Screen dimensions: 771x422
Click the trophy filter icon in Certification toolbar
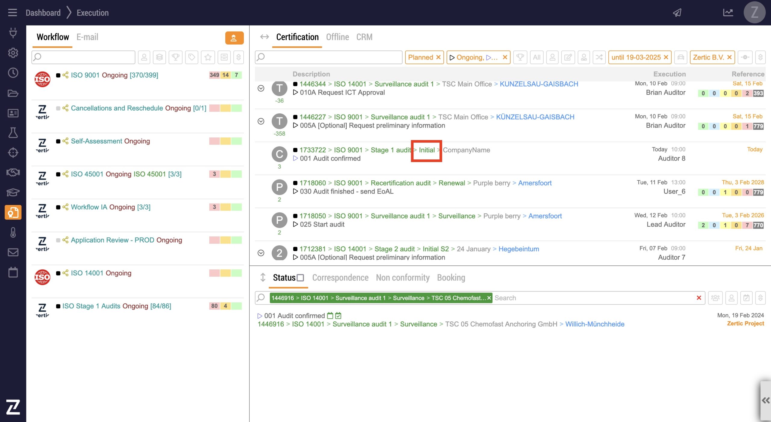coord(520,57)
